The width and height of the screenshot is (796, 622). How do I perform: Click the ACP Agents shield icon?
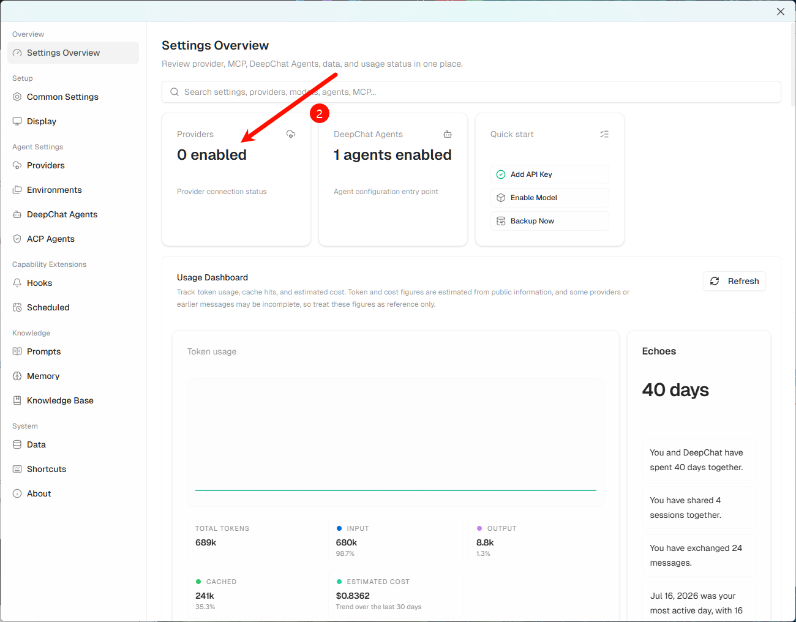point(17,239)
